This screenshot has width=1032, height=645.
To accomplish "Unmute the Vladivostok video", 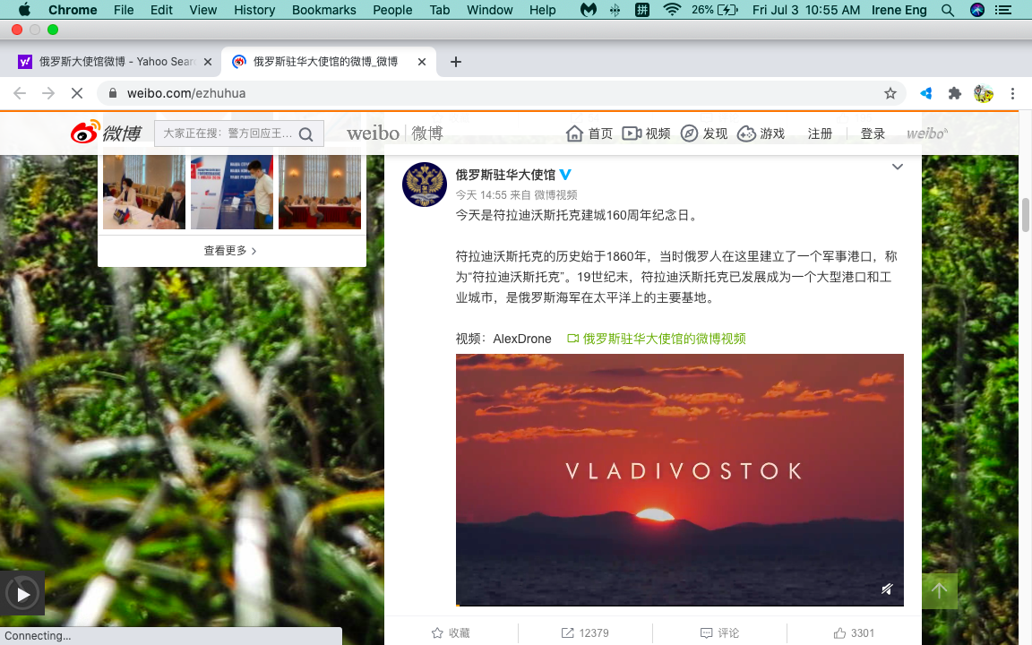I will (886, 589).
